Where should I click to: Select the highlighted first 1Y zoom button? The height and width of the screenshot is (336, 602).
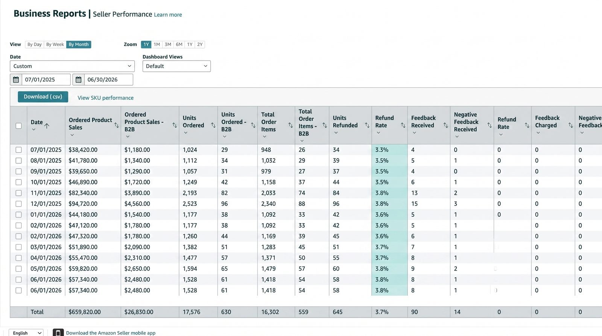(146, 44)
